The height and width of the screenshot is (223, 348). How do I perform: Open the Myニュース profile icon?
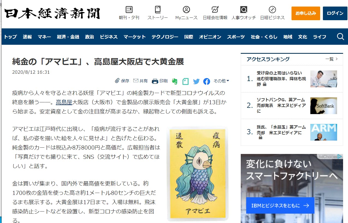coord(186,10)
